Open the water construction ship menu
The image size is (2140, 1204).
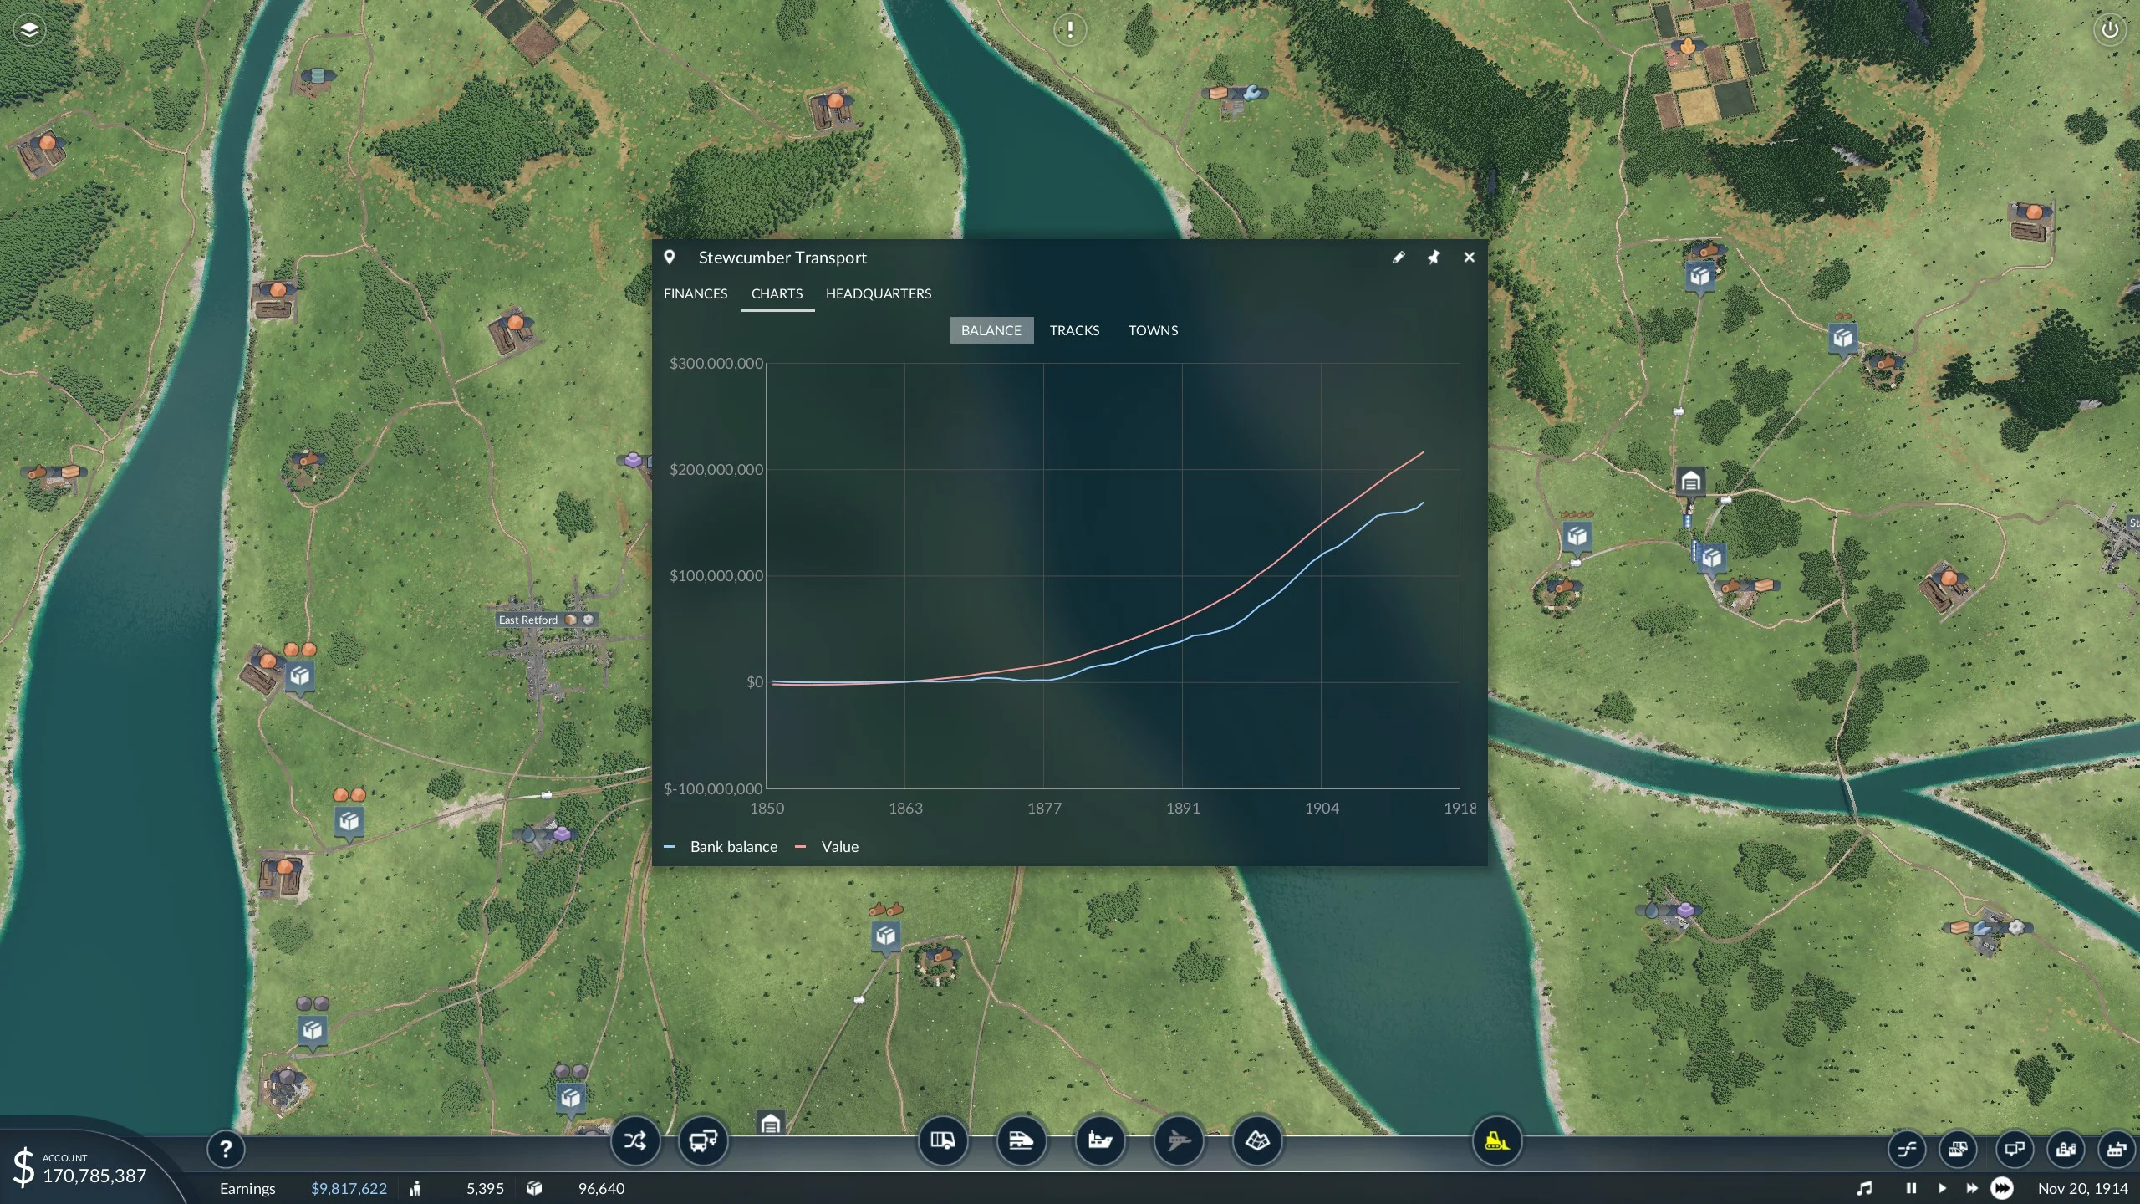[1100, 1141]
